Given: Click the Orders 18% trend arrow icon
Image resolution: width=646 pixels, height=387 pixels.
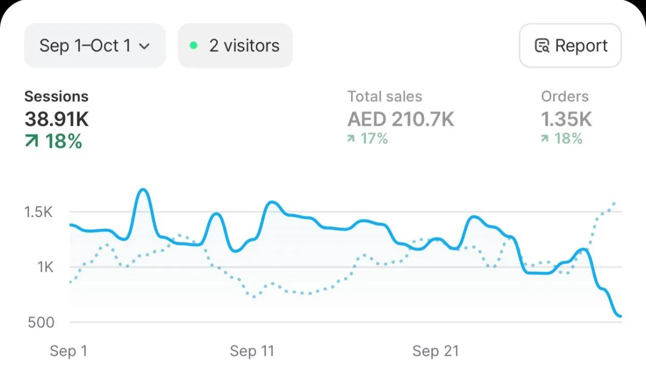Looking at the screenshot, I should coord(545,139).
